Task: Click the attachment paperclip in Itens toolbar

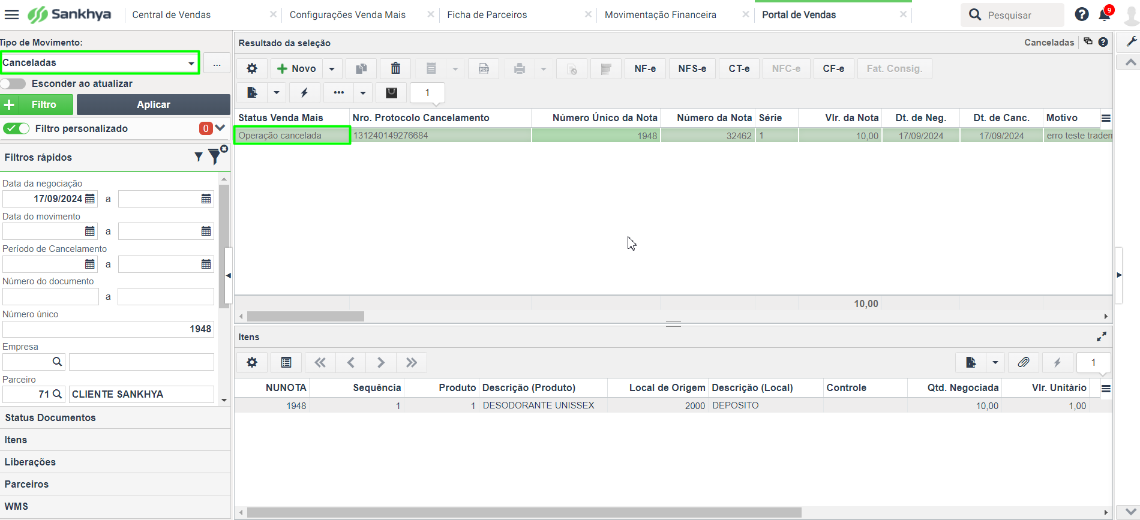Action: (1024, 362)
